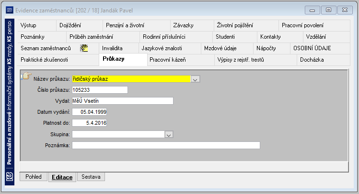Click the Název průkazu field with řidičský průkaz
Screen dimensions: 359x194
[x=131, y=79]
